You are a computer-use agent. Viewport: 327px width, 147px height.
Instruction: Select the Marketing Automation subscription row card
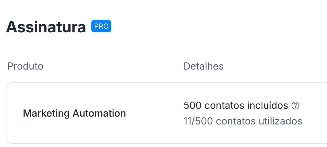pos(167,113)
